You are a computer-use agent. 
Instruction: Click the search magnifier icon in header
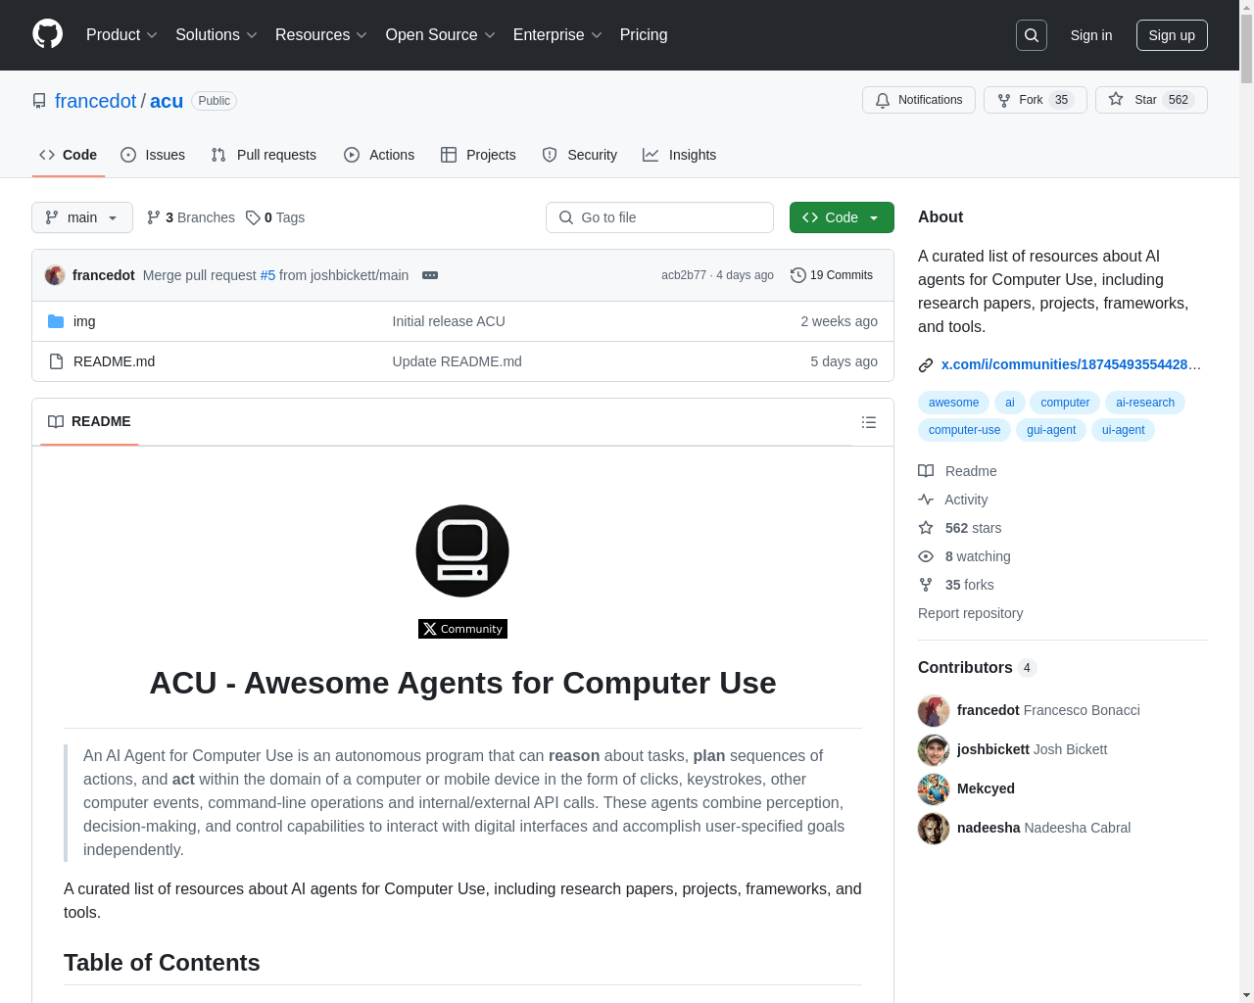tap(1032, 35)
